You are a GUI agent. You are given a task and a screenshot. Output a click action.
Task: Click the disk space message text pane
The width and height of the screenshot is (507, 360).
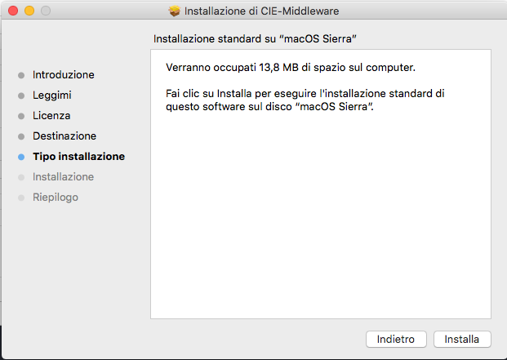pyautogui.click(x=321, y=184)
